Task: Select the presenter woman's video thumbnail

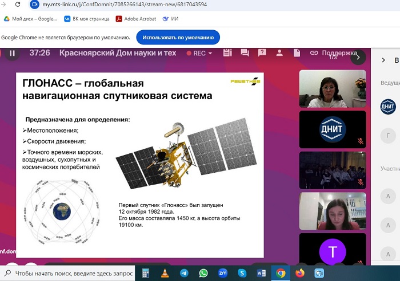Action: coord(332,89)
